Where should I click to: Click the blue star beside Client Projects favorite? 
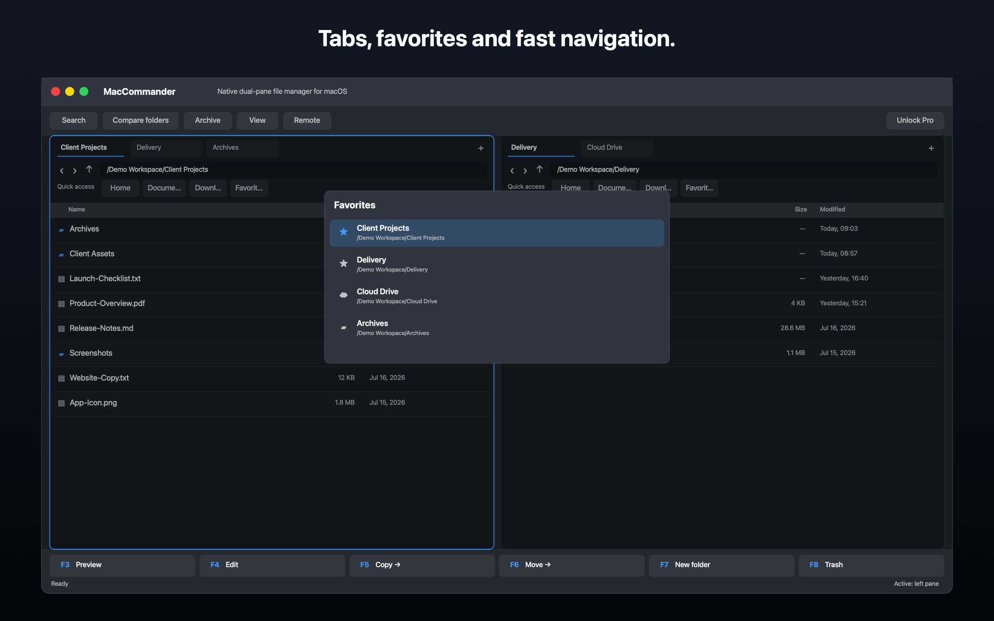click(x=344, y=232)
